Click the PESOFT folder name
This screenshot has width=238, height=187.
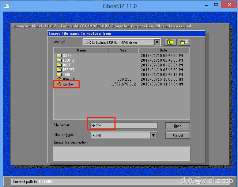click(69, 70)
